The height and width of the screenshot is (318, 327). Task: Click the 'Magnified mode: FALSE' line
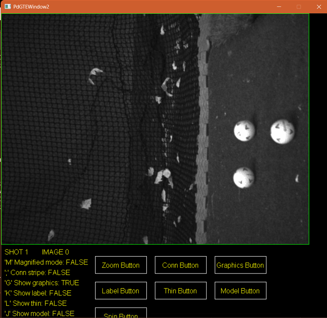(x=46, y=262)
